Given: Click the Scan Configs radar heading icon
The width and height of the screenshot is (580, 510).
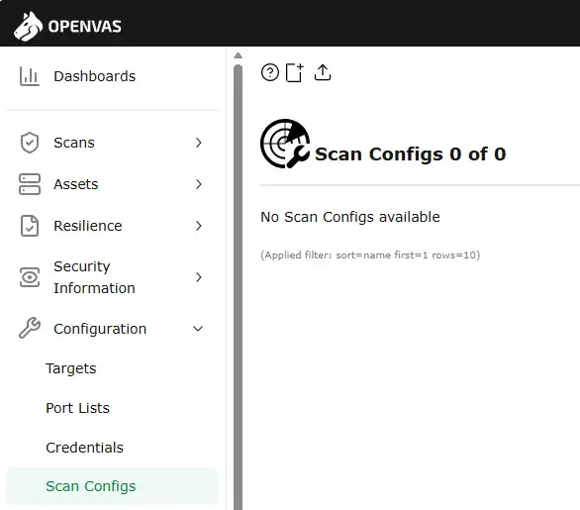Looking at the screenshot, I should (285, 144).
